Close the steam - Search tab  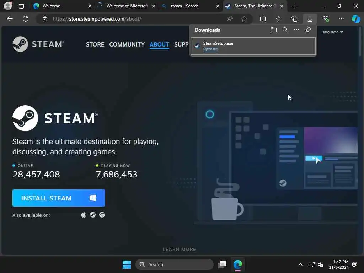218,6
